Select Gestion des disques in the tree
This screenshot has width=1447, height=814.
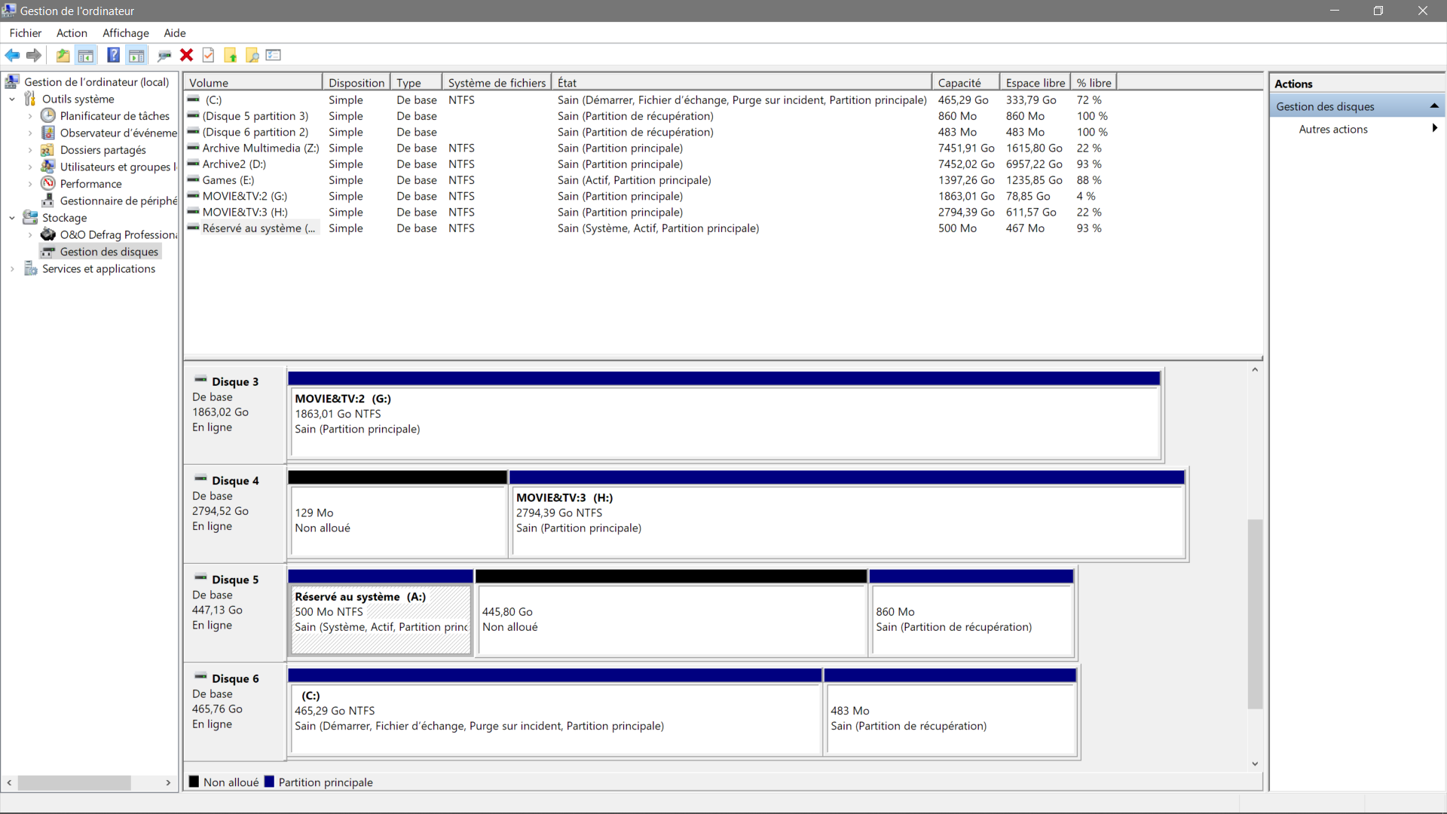[x=109, y=252]
